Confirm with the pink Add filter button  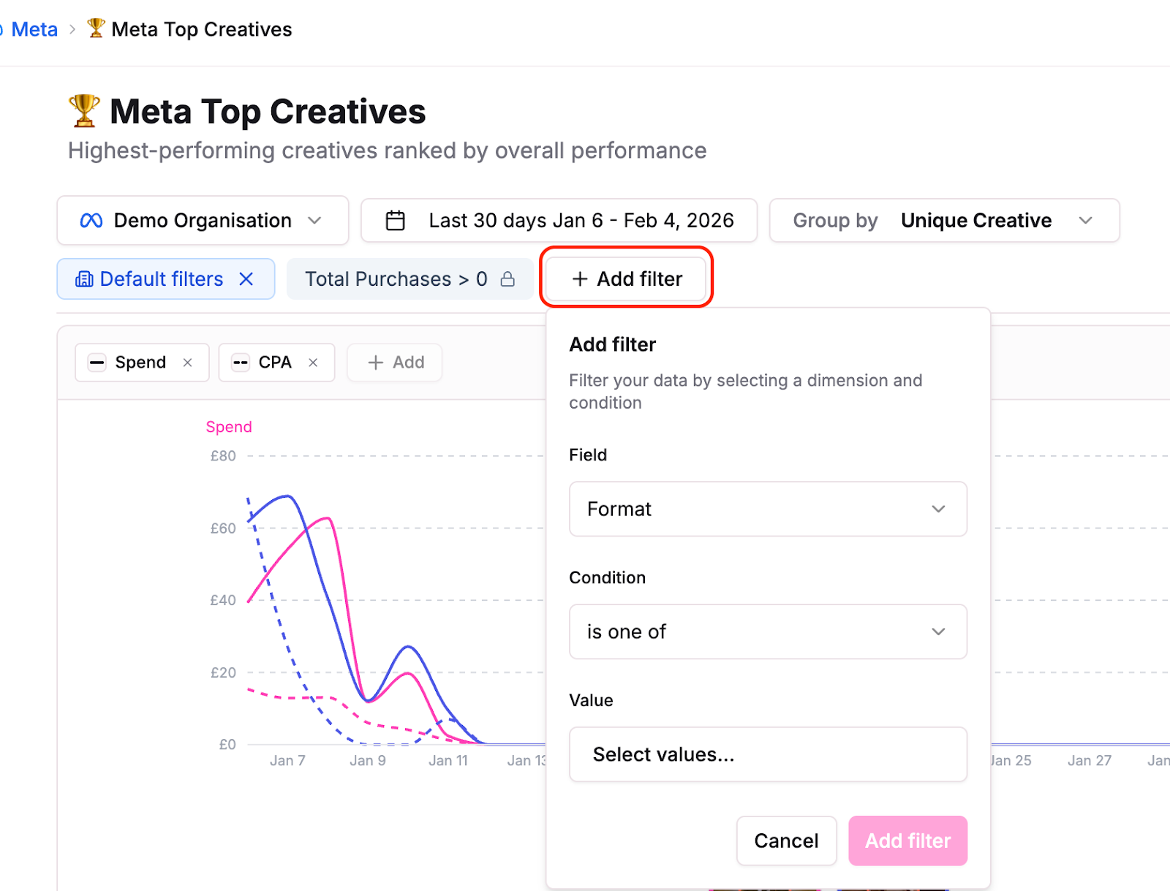click(907, 841)
